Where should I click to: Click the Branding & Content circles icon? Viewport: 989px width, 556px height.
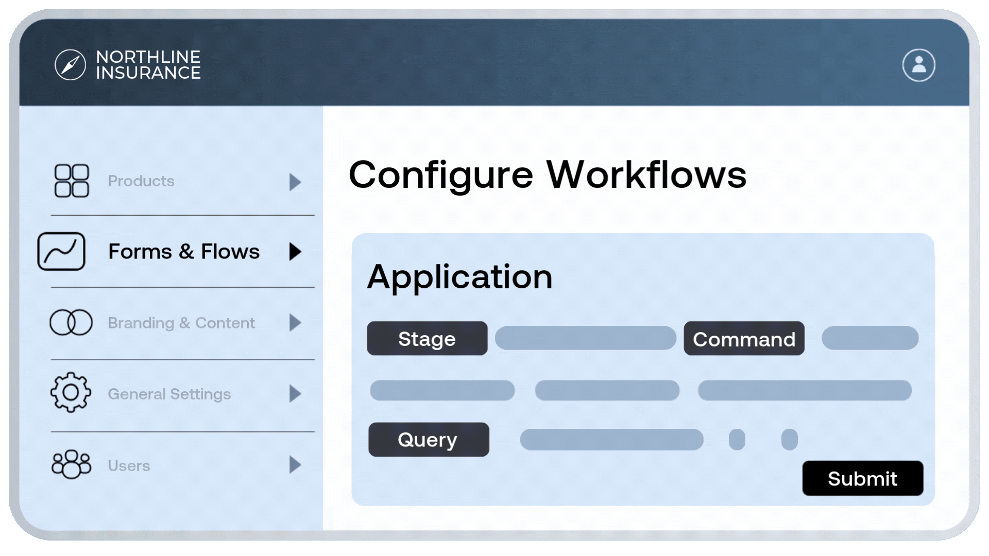pos(71,323)
